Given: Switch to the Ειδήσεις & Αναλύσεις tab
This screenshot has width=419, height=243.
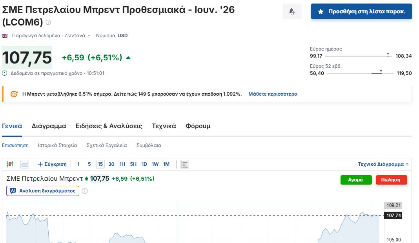Looking at the screenshot, I should pyautogui.click(x=109, y=126).
